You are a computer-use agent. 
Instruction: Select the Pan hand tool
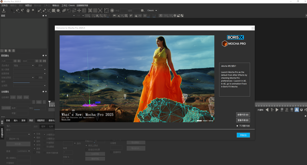pyautogui.click(x=28, y=10)
